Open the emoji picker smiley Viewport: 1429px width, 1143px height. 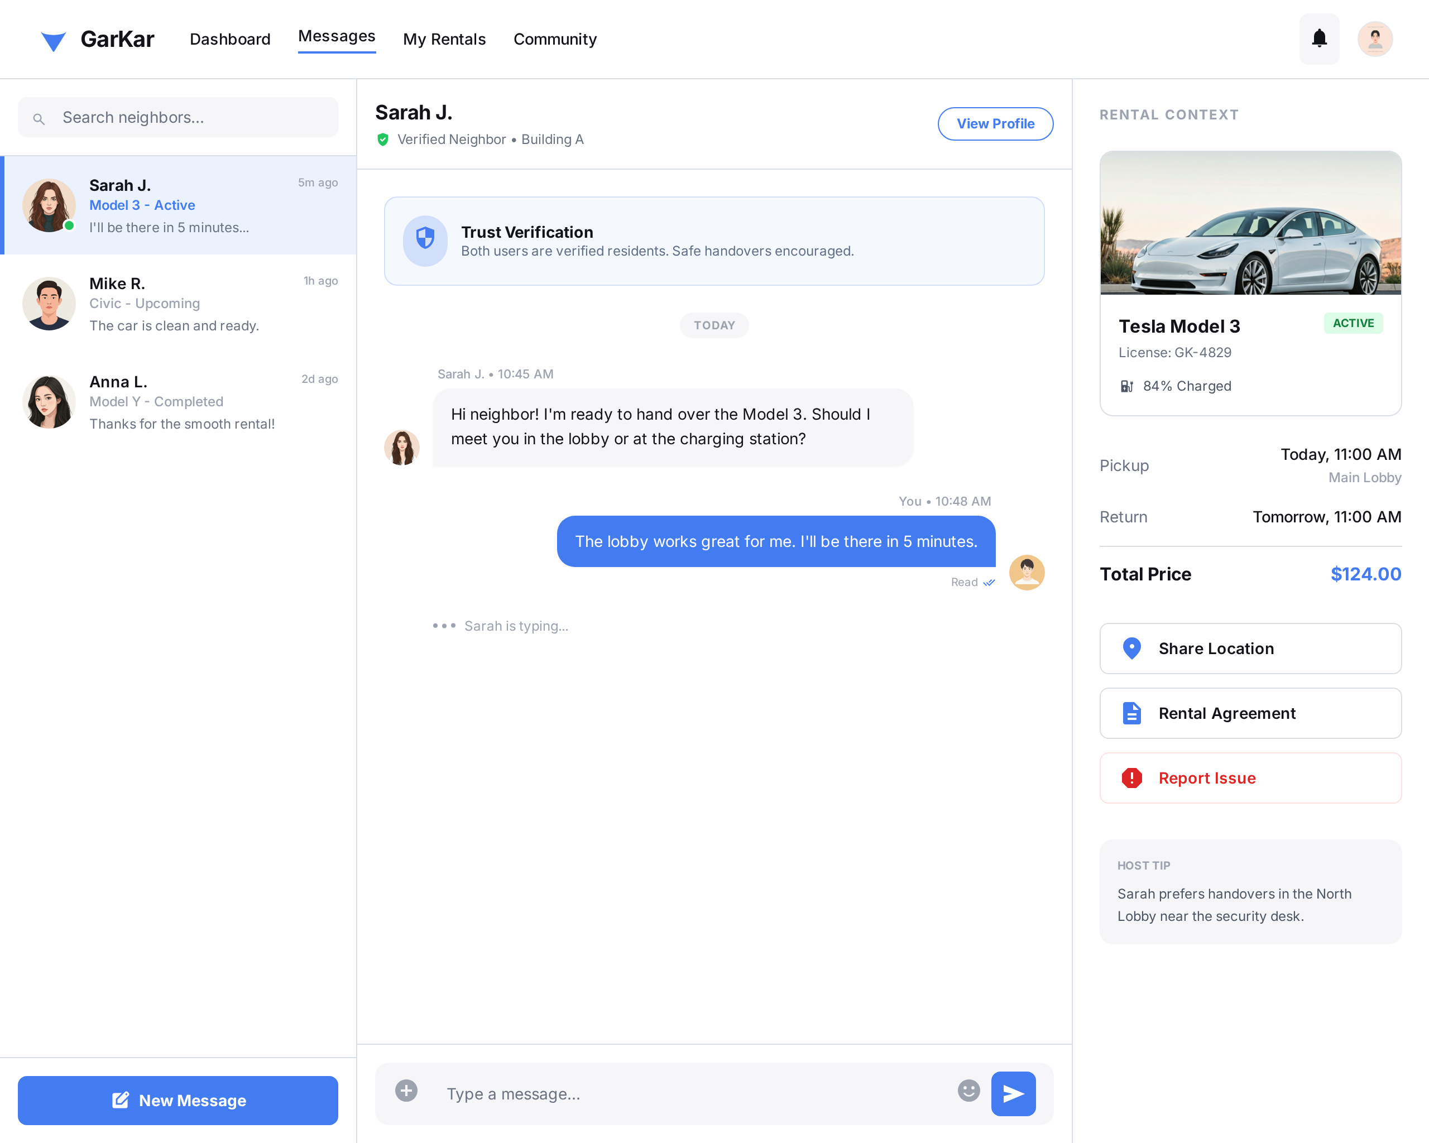(968, 1091)
